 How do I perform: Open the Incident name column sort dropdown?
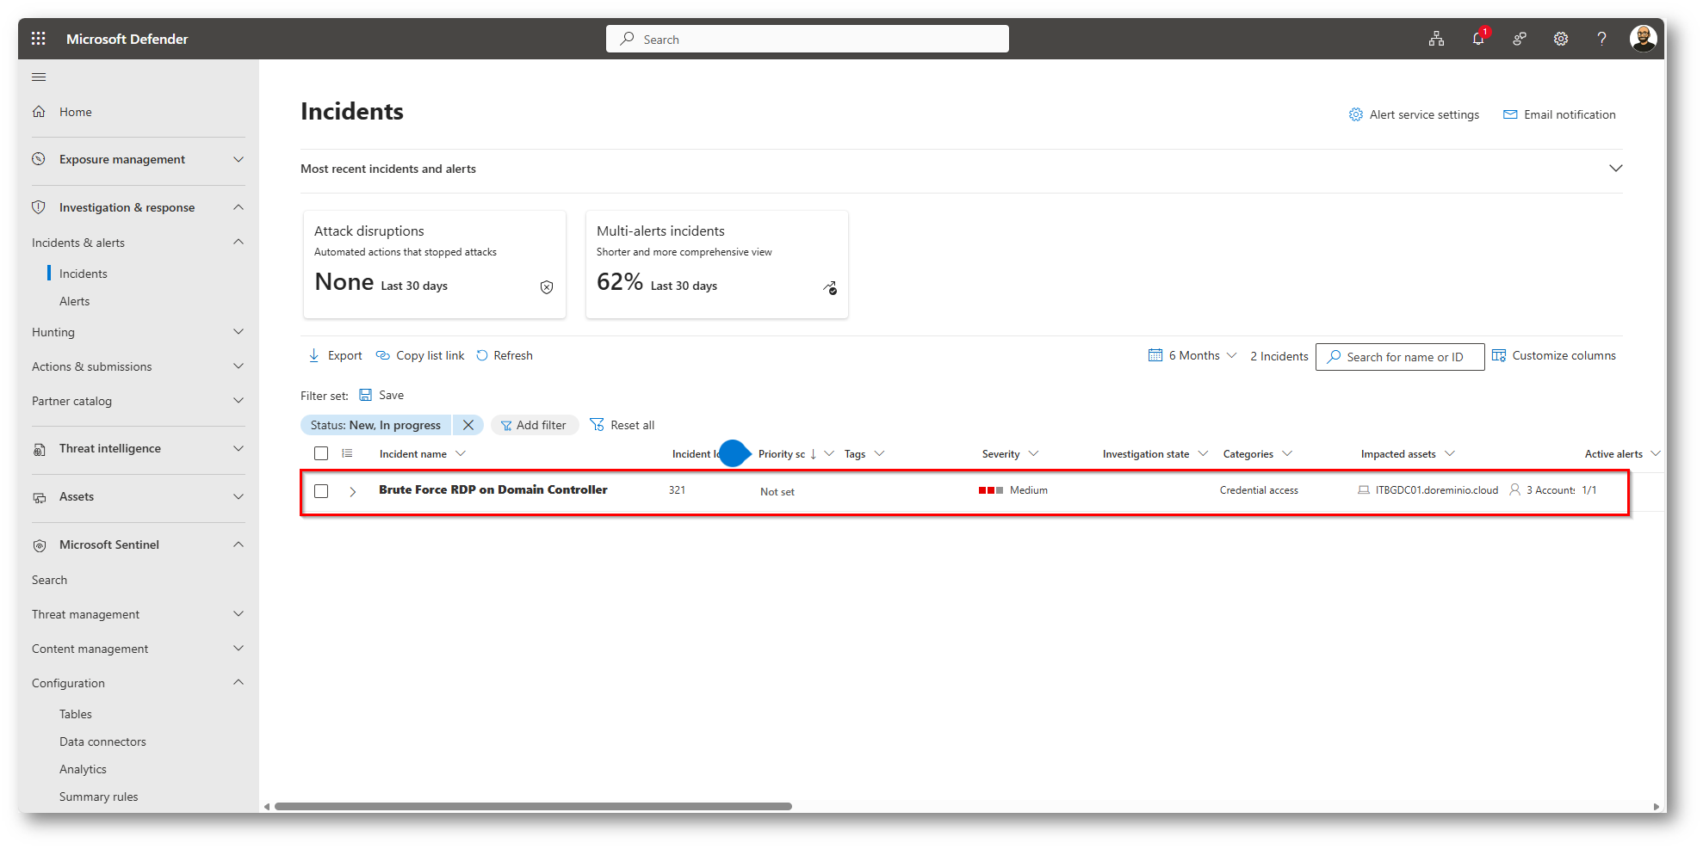(461, 453)
